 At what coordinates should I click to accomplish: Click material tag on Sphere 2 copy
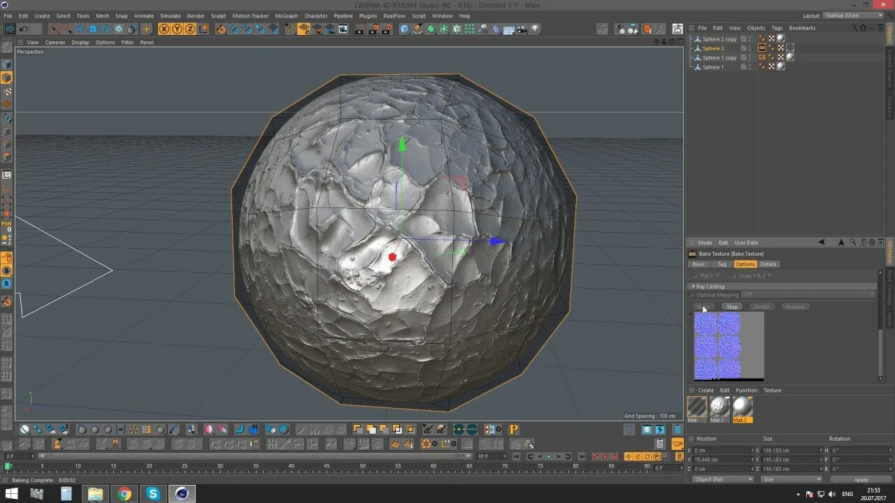click(x=780, y=39)
